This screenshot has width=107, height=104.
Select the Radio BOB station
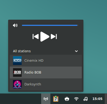coord(46,72)
